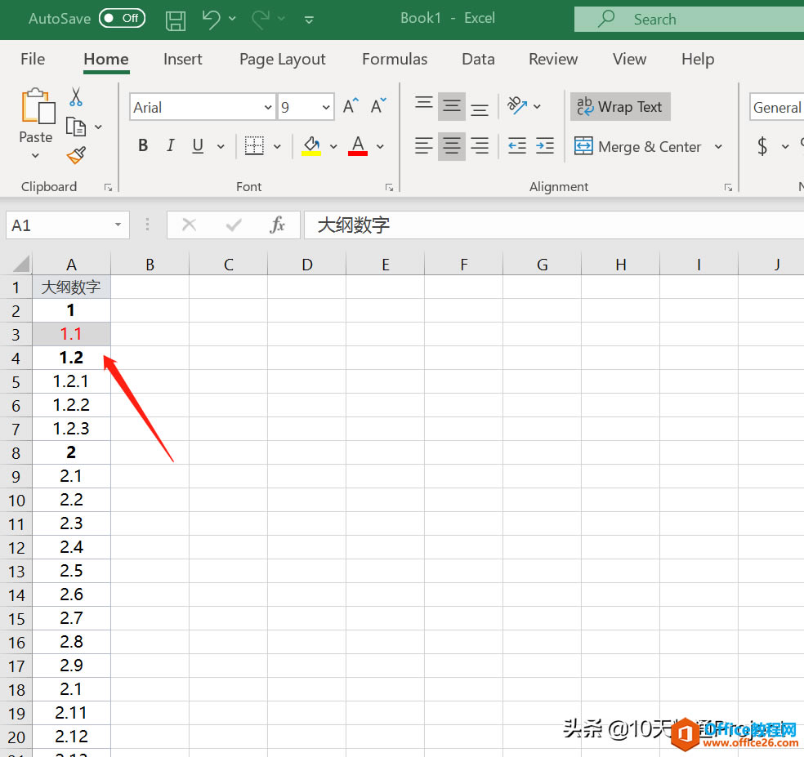804x757 pixels.
Task: Click the Redo arrow icon
Action: (x=261, y=20)
